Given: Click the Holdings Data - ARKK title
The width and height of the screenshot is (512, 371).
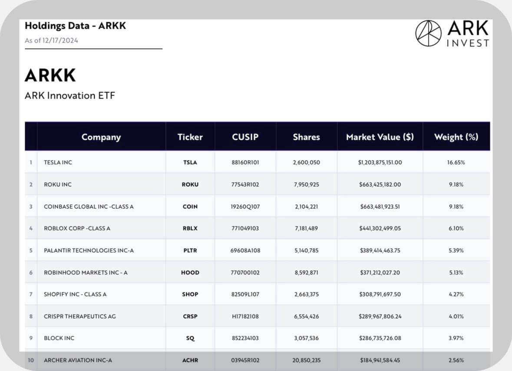Looking at the screenshot, I should click(75, 26).
